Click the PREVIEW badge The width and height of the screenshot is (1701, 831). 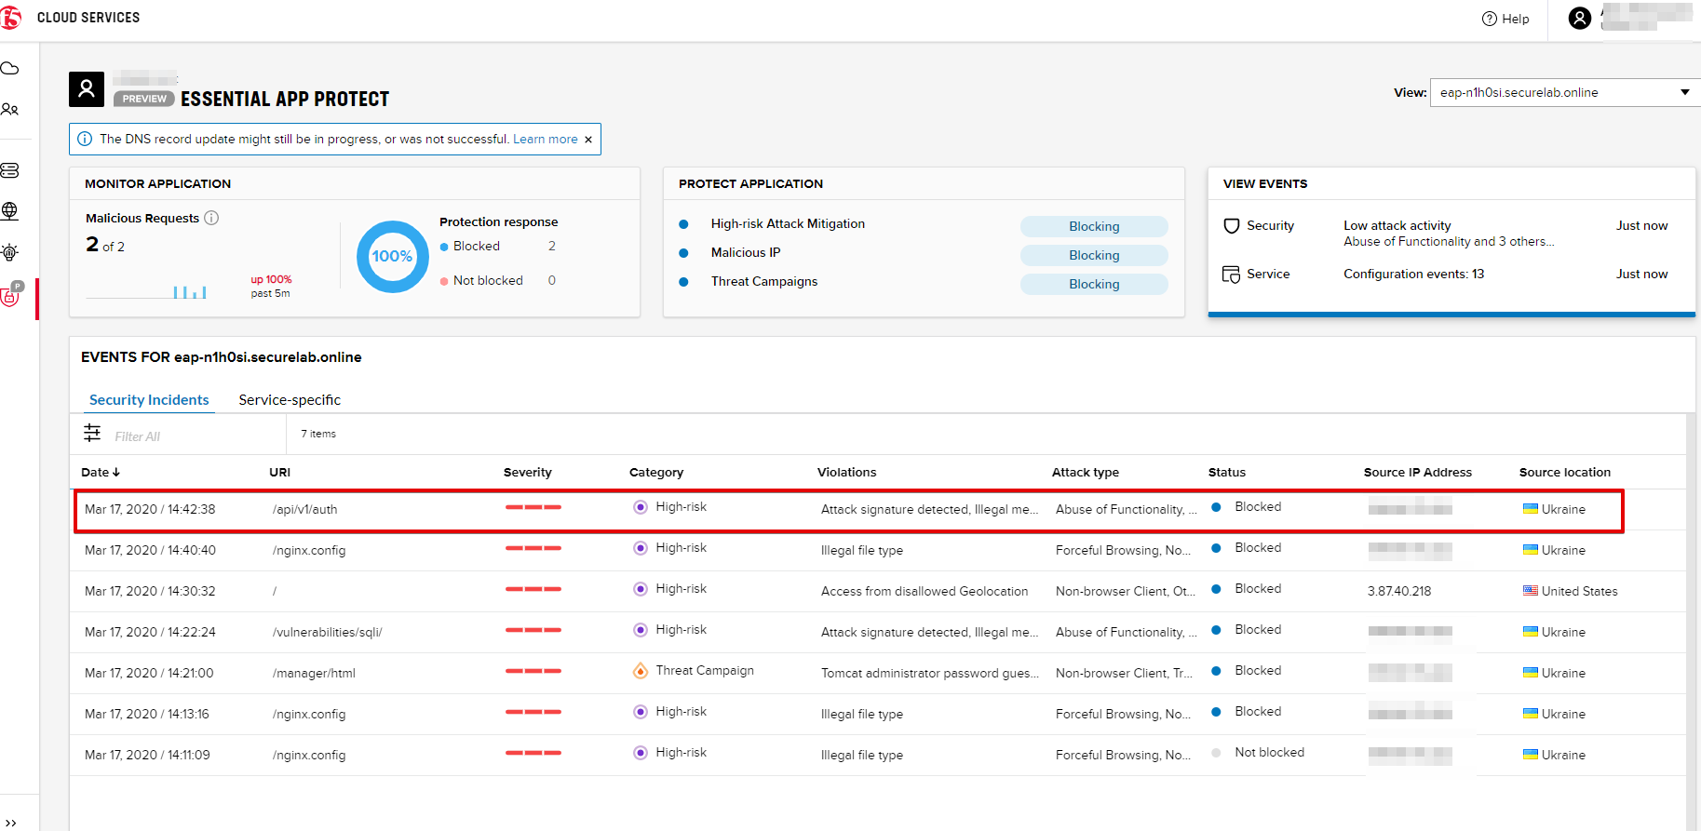click(x=144, y=99)
